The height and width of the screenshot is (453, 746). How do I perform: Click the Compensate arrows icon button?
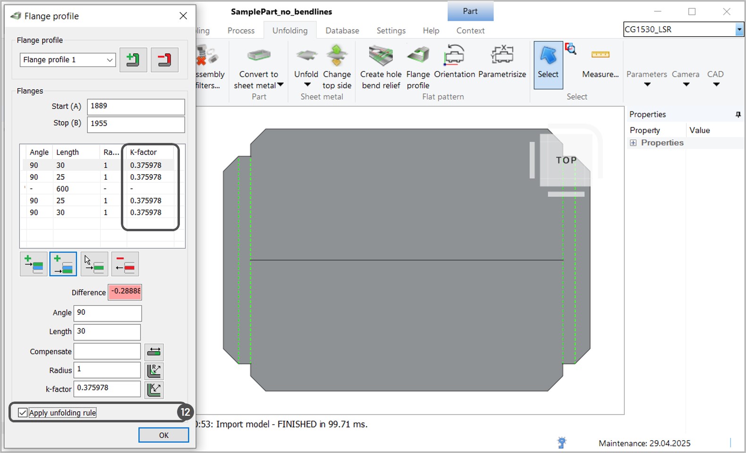click(x=154, y=352)
